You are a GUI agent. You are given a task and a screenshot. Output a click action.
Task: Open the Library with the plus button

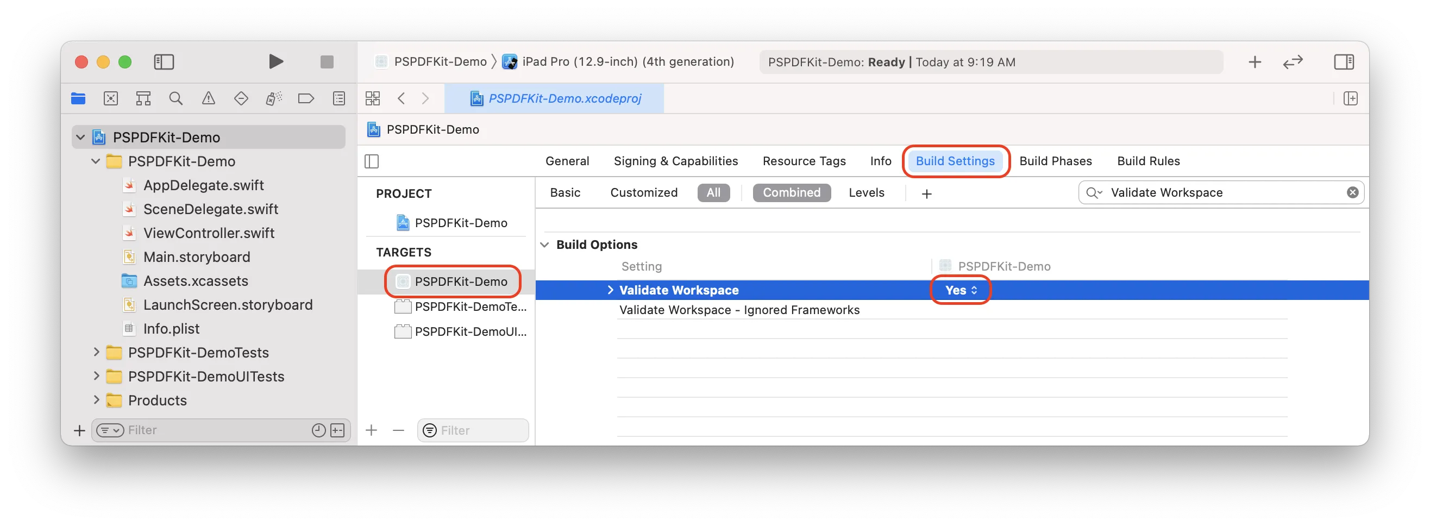(x=1255, y=61)
